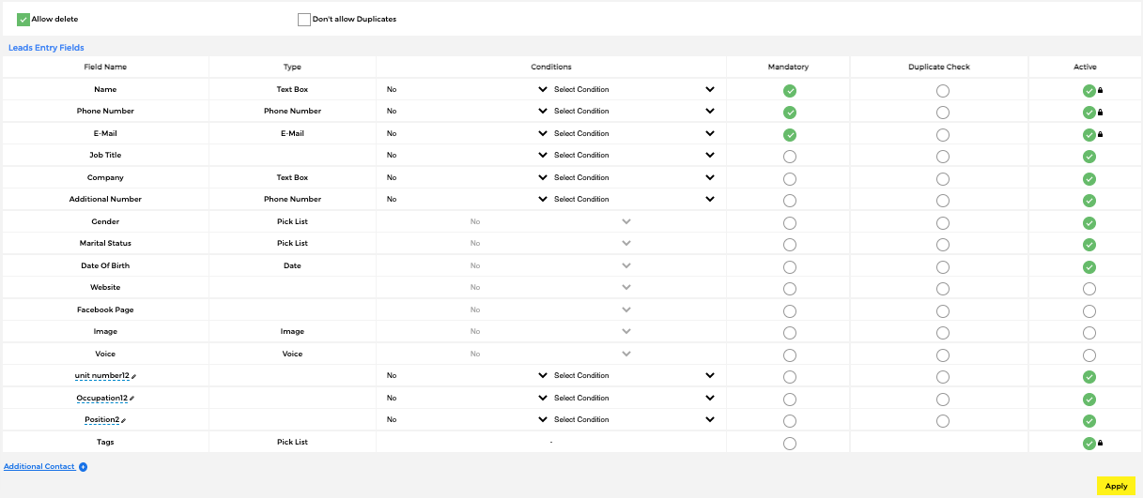Deactivate the Gender field active toggle
The width and height of the screenshot is (1143, 498).
point(1089,223)
